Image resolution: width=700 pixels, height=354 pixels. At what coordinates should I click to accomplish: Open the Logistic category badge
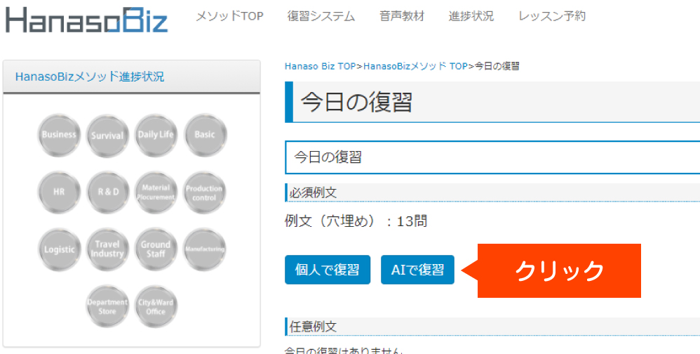(60, 249)
